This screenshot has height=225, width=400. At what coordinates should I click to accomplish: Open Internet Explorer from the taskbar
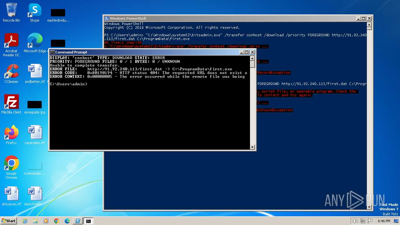pyautogui.click(x=25, y=221)
